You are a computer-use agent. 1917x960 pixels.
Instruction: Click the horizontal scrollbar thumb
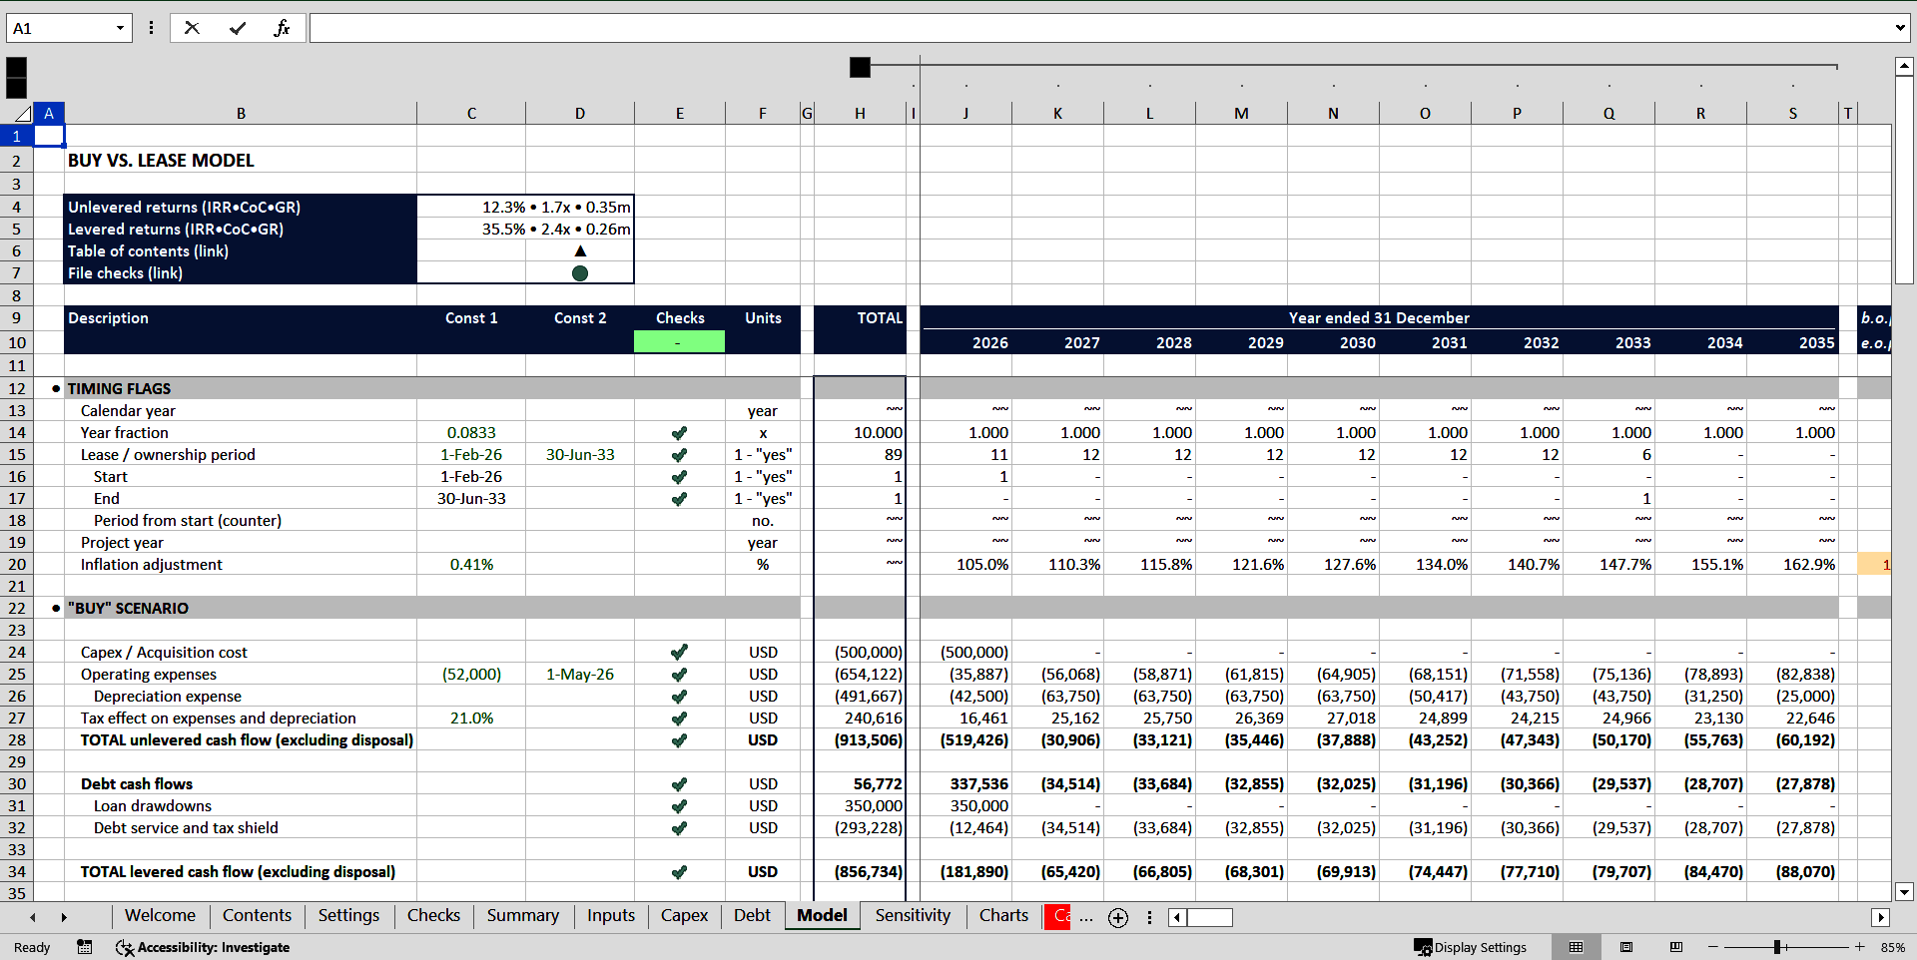pos(1210,917)
